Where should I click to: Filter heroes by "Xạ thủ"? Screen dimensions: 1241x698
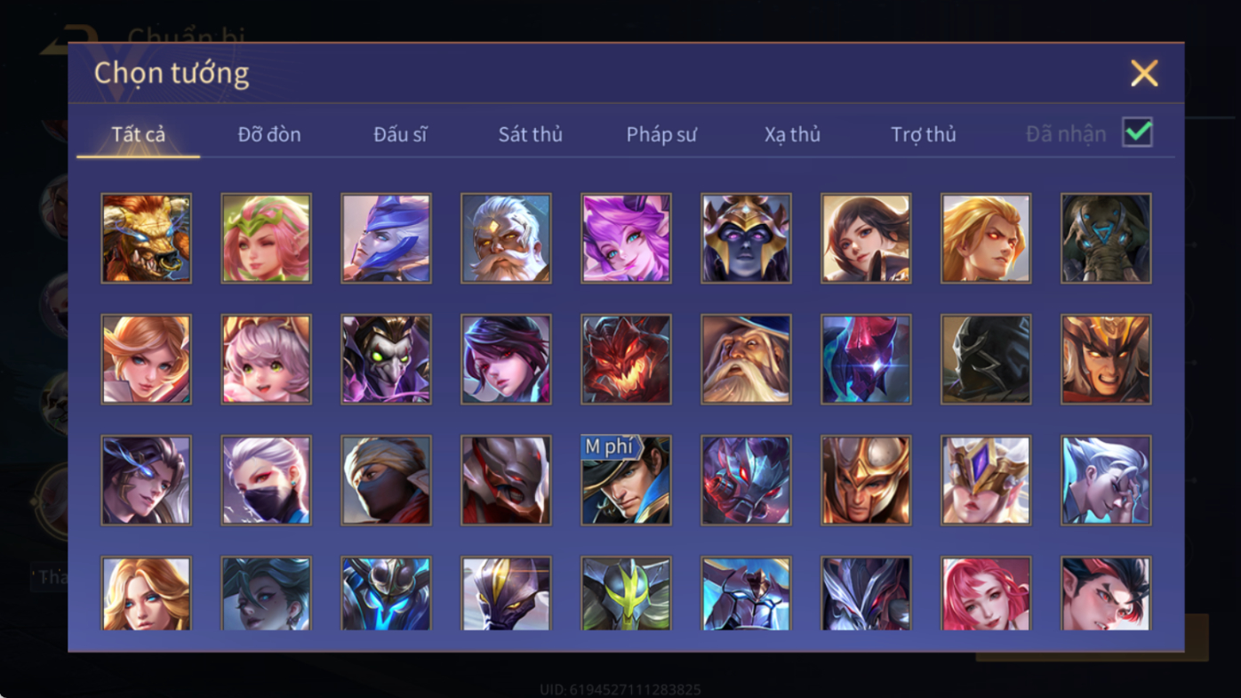(792, 134)
